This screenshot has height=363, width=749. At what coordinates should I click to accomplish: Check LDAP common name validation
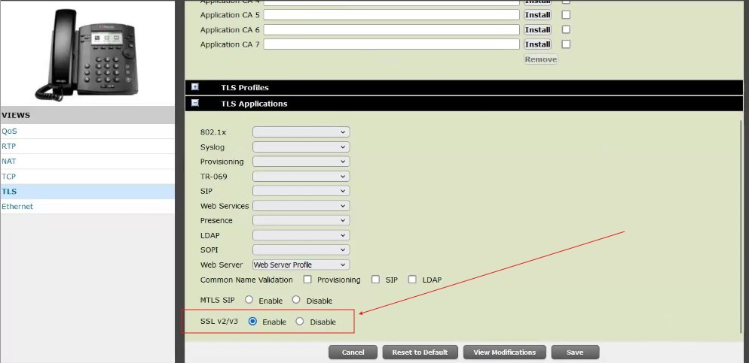pyautogui.click(x=412, y=280)
